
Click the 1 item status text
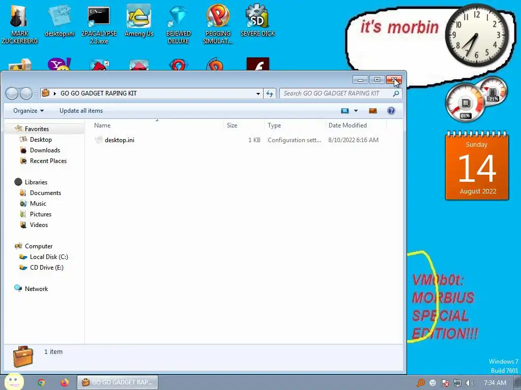53,351
